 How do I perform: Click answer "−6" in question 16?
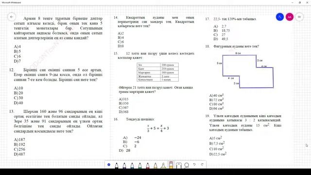(137, 142)
